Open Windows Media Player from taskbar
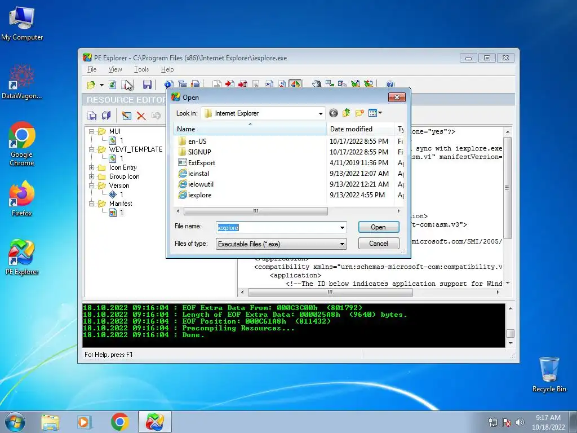 click(x=85, y=422)
